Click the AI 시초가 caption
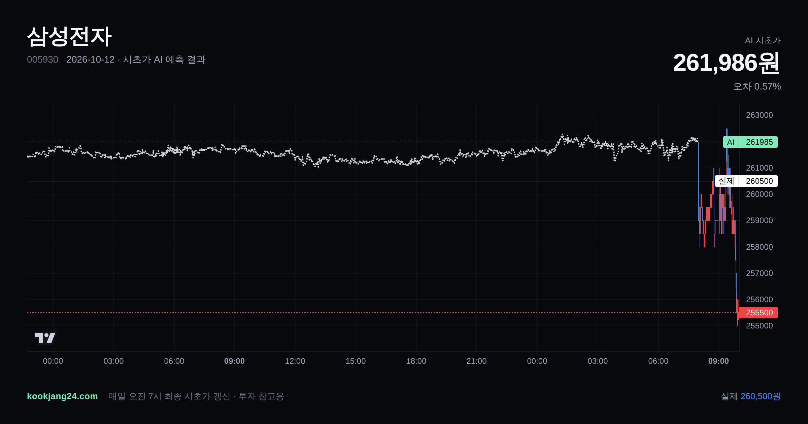The height and width of the screenshot is (424, 808). 763,40
